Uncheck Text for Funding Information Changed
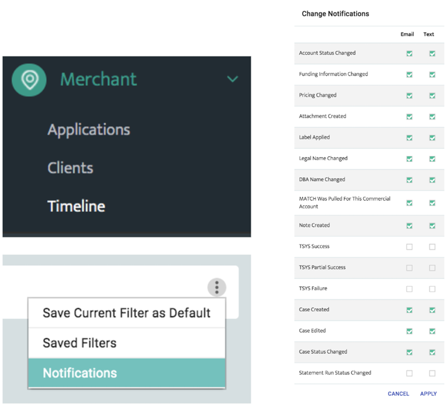Screen dimensions: 448x413 pos(432,74)
